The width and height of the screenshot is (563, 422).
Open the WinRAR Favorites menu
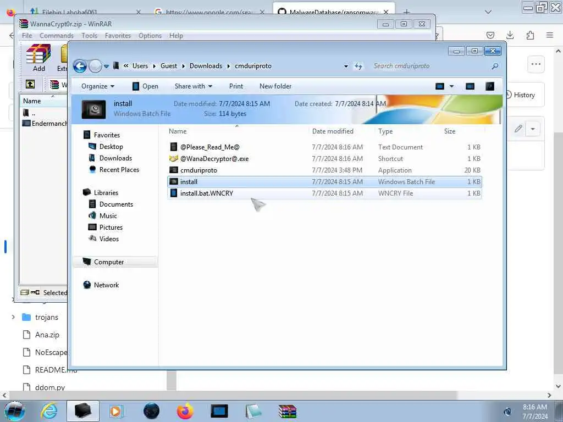(x=118, y=36)
